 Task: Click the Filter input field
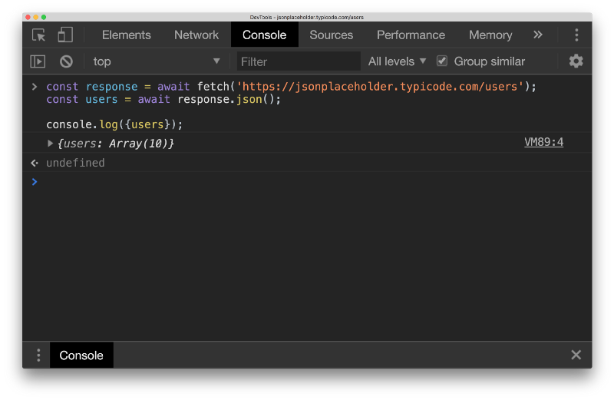tap(299, 61)
